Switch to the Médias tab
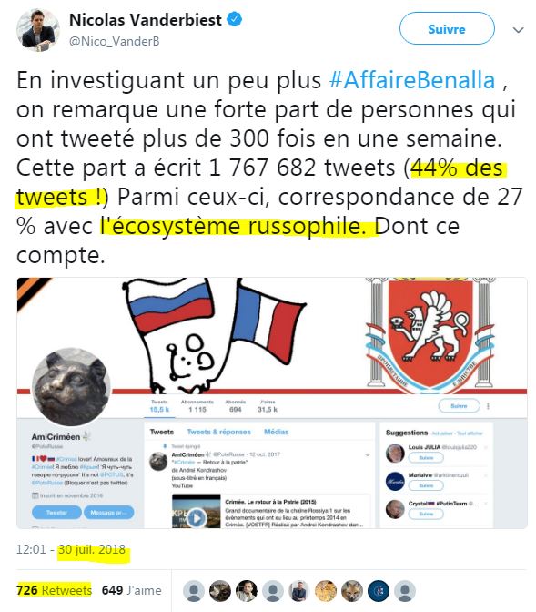Screen dimensions: 536x612 [277, 432]
